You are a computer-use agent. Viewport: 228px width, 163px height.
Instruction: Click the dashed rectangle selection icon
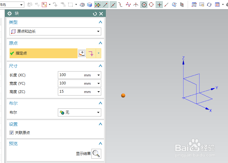[70, 5]
